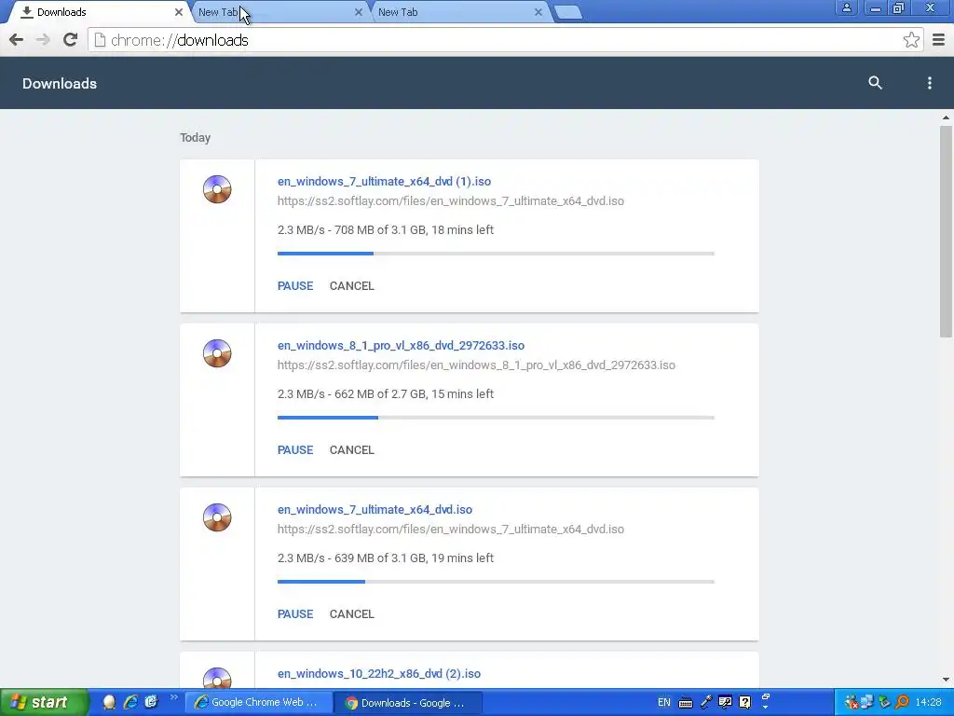This screenshot has width=954, height=716.
Task: Click progress bar of 708 MB download
Action: [496, 254]
